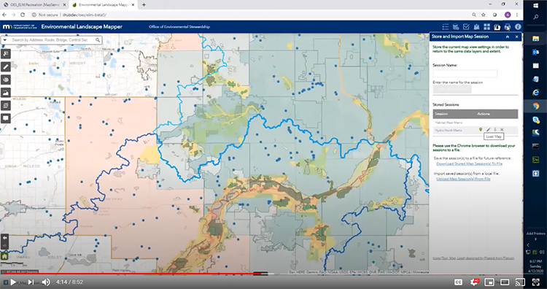Focus the Session Name input field
The width and height of the screenshot is (547, 289).
click(x=465, y=74)
